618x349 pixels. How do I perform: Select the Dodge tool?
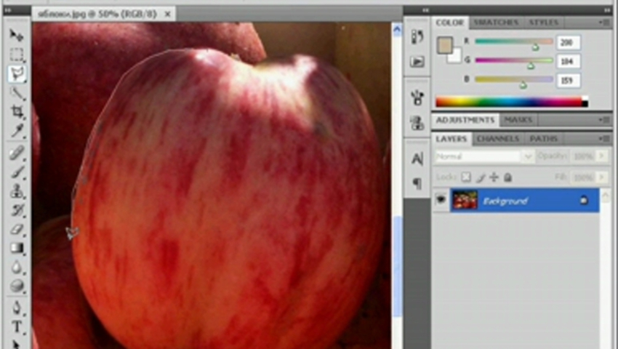17,286
